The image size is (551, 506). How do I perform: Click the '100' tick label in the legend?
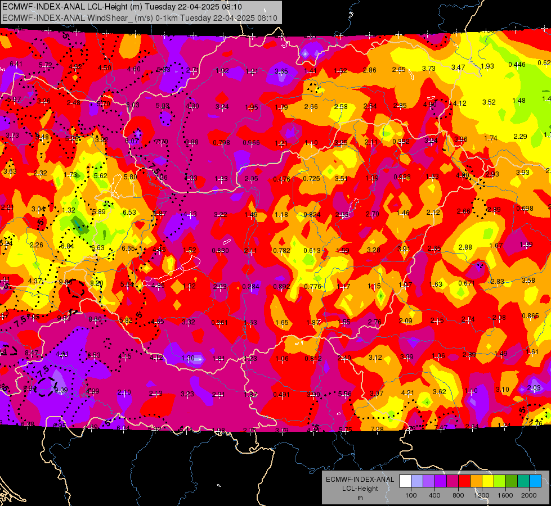pos(411,495)
